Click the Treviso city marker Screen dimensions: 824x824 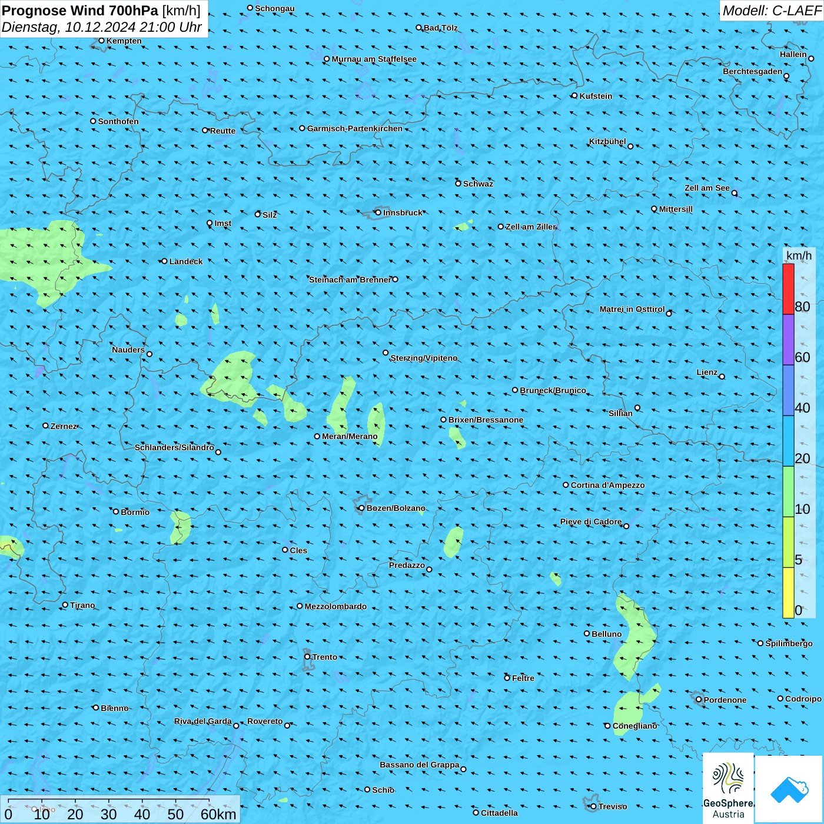593,806
